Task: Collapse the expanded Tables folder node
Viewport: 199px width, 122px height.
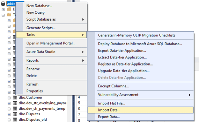Action: point(3,15)
